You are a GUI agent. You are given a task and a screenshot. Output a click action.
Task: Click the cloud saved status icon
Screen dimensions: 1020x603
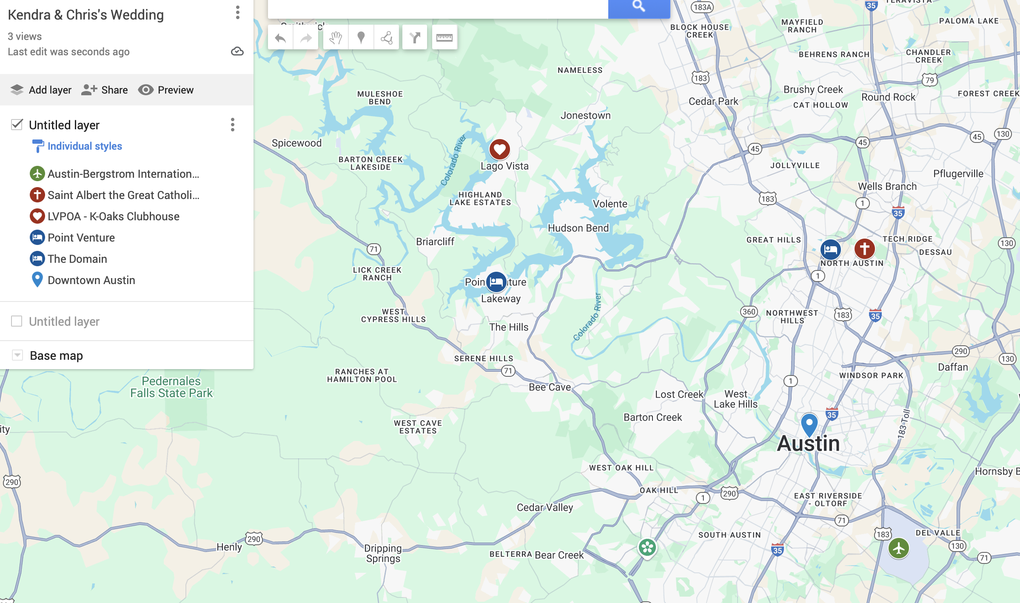(237, 51)
